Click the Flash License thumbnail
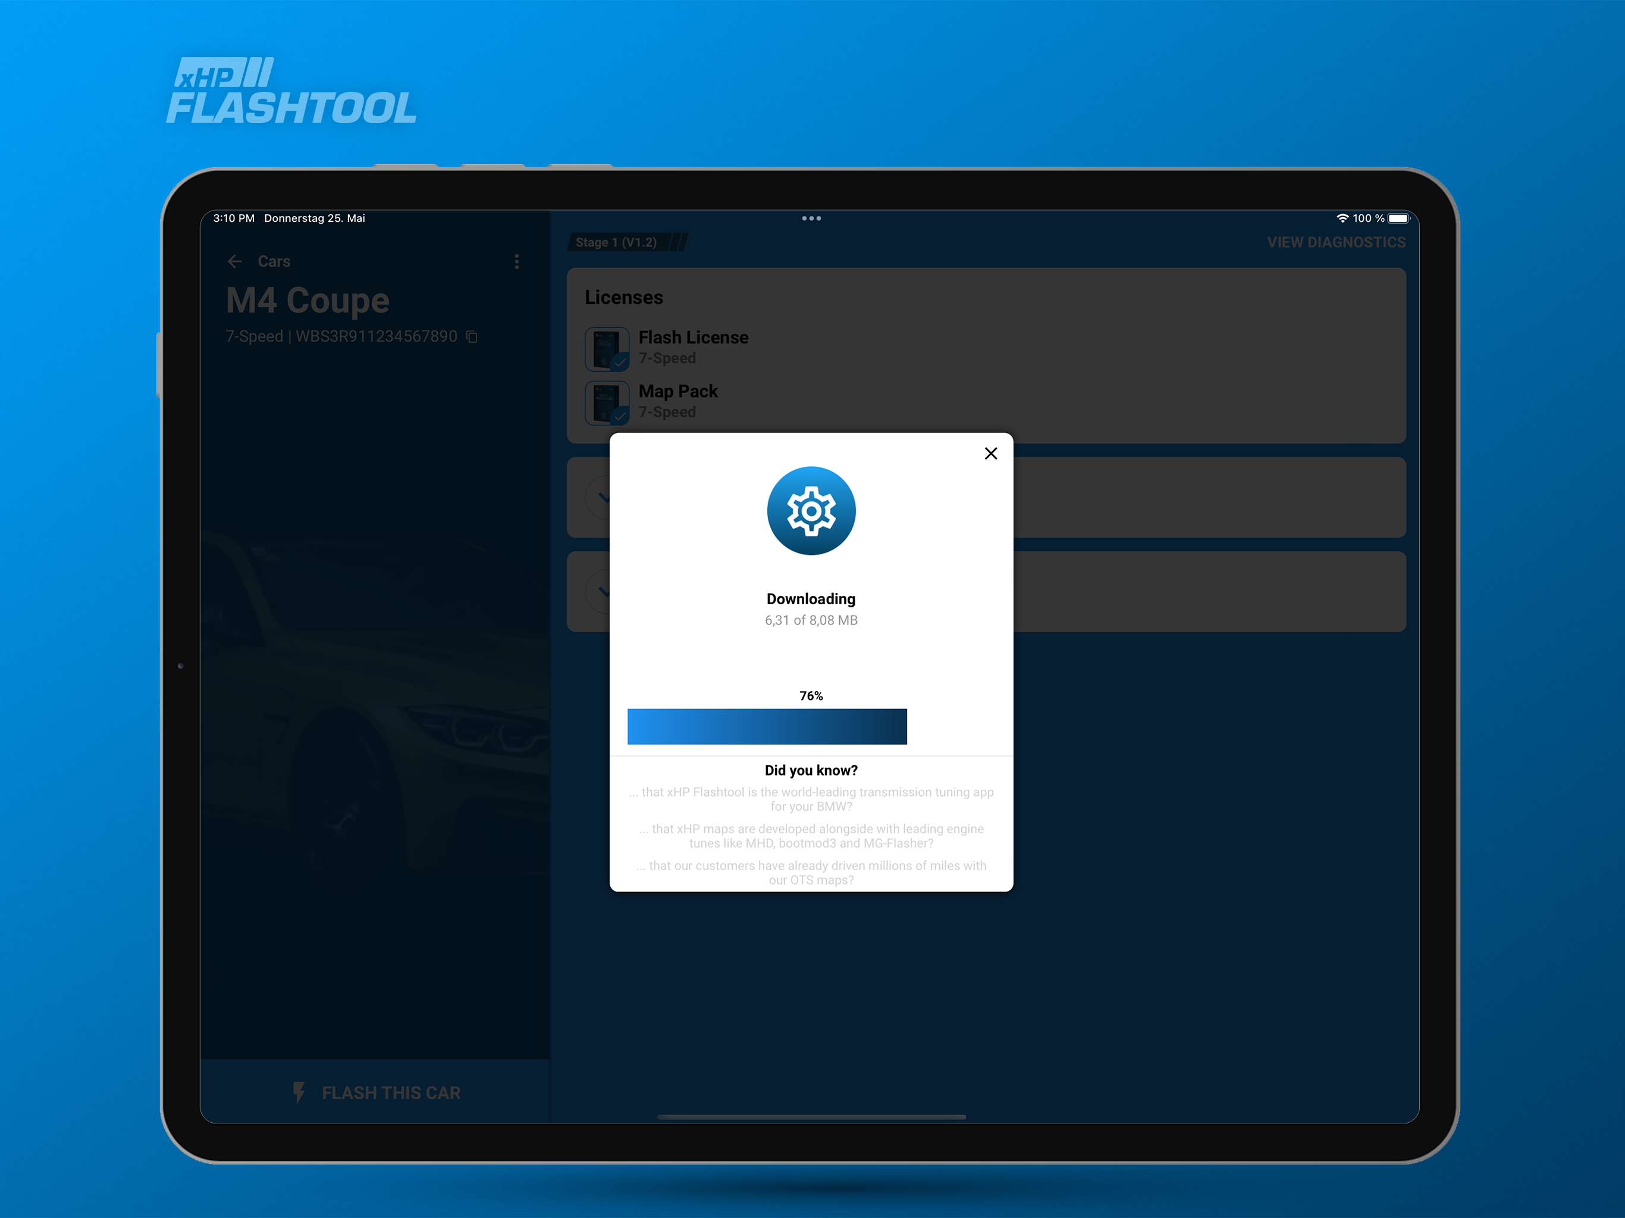 [607, 349]
